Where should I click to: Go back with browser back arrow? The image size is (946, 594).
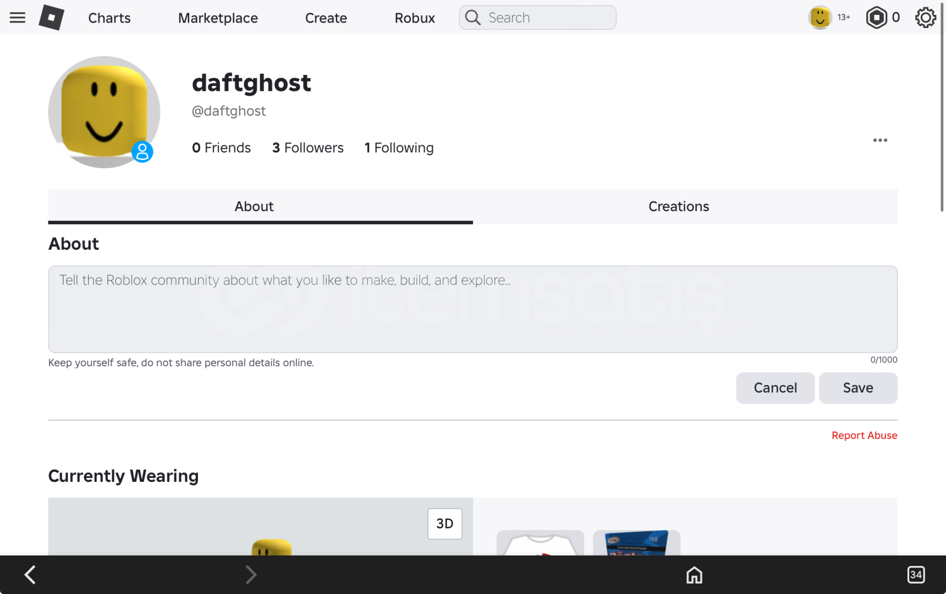30,575
